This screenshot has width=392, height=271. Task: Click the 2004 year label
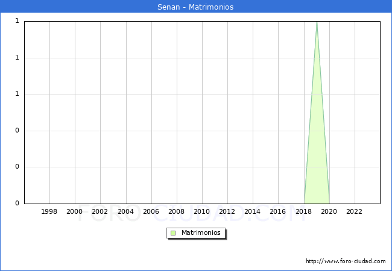pos(125,211)
